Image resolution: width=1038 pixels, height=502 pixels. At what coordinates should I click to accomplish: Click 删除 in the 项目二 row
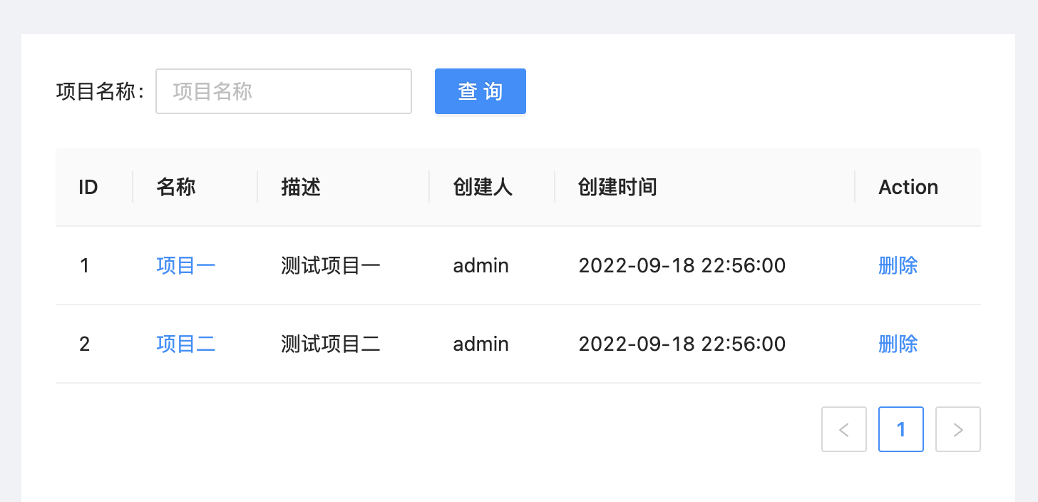coord(898,344)
